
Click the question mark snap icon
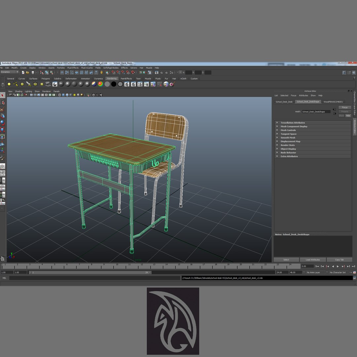pos(96,72)
